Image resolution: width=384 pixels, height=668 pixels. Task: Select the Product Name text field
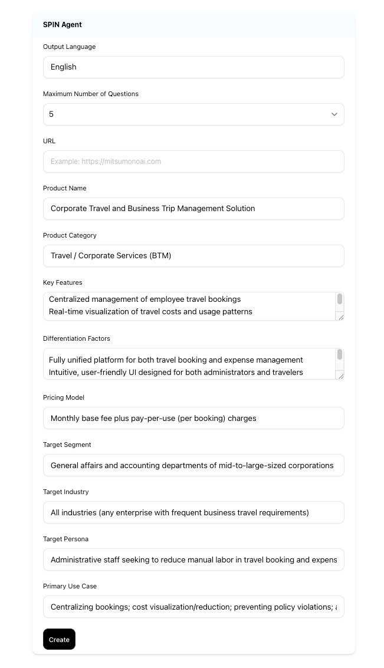click(193, 209)
